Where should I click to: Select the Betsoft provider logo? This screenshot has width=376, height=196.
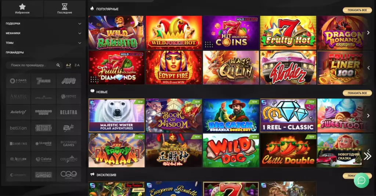click(x=43, y=128)
